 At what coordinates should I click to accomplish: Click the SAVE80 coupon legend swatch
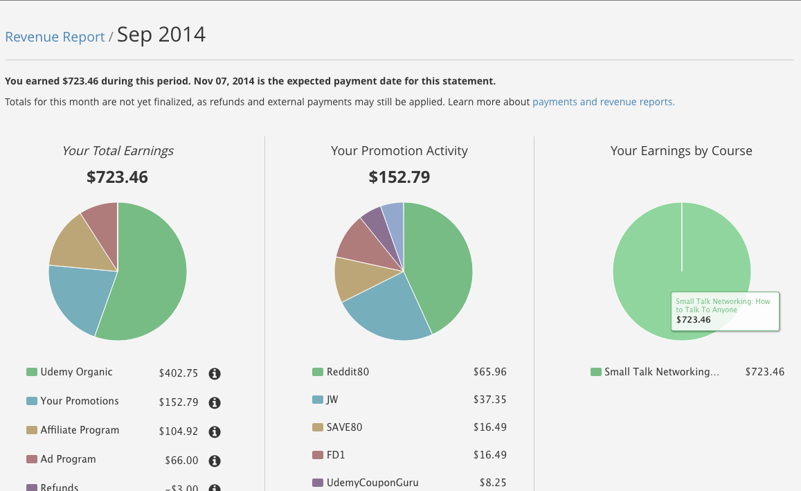click(318, 427)
